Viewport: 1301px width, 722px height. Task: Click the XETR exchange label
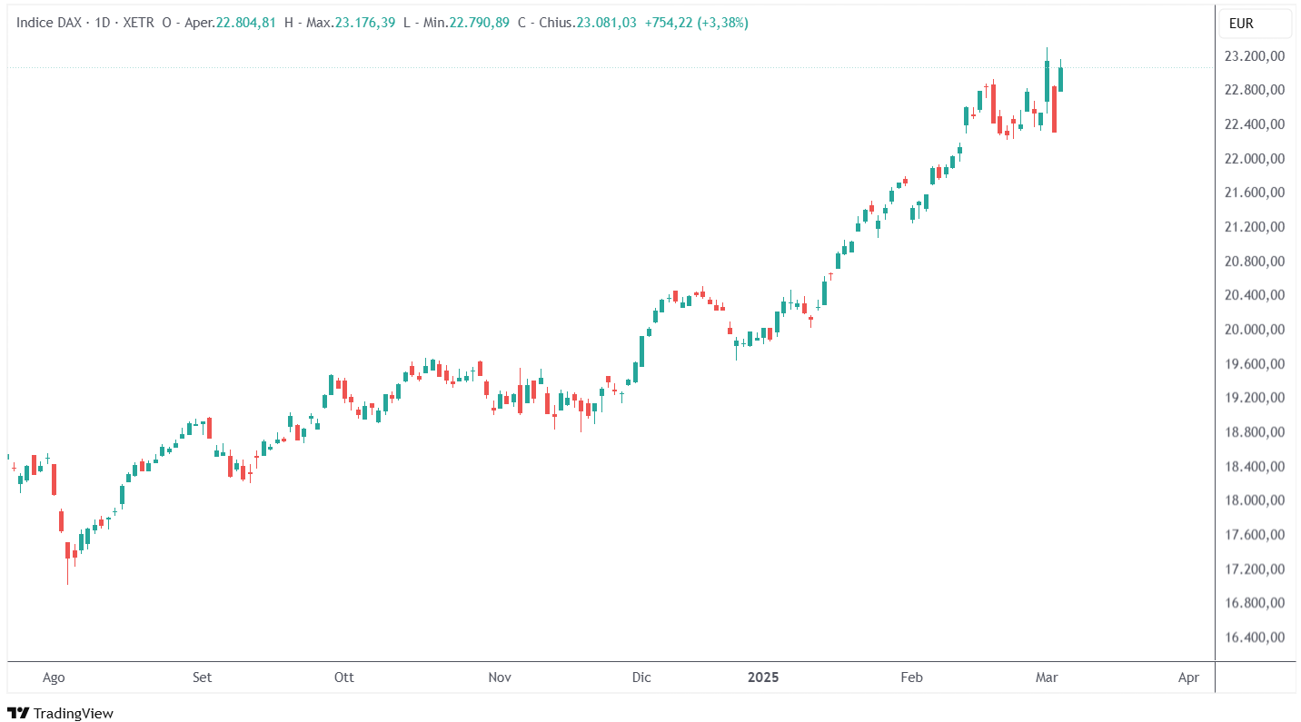click(x=138, y=23)
